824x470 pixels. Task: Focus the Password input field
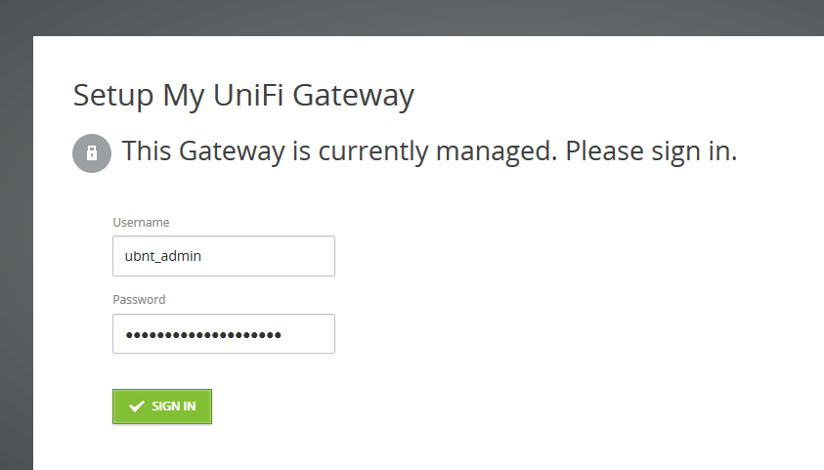pos(224,333)
